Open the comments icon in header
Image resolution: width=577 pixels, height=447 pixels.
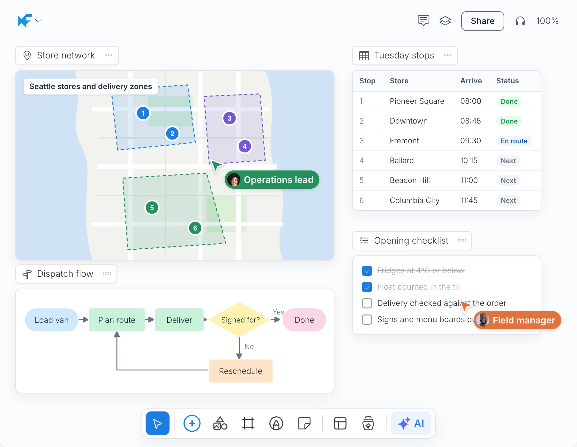pyautogui.click(x=423, y=21)
